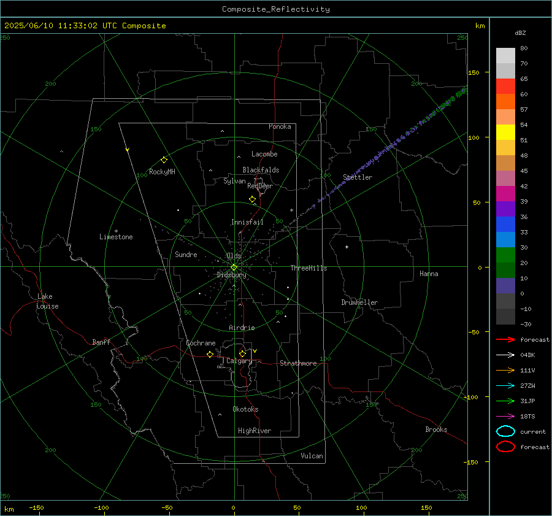Click the Sundre city label
The width and height of the screenshot is (552, 516).
coord(186,255)
